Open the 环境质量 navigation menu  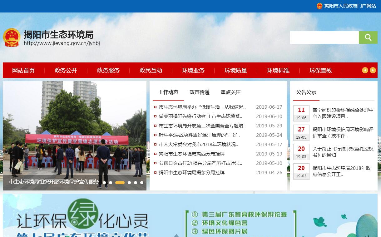click(x=235, y=71)
